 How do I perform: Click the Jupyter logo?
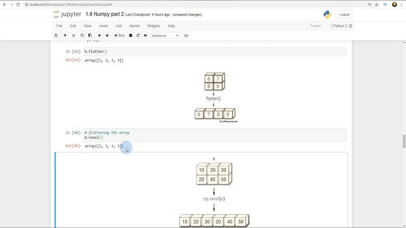67,15
